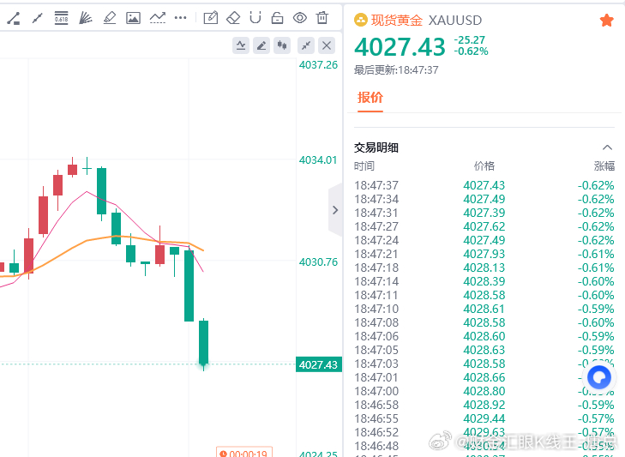Click price 4029.44 in trade list

[x=484, y=418]
